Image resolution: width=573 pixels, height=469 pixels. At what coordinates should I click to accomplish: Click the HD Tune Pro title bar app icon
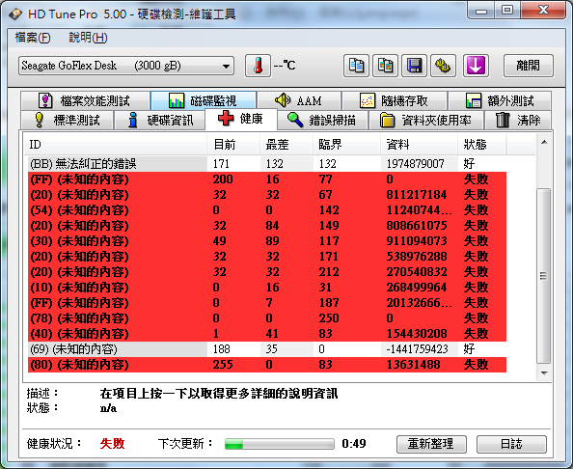click(15, 14)
